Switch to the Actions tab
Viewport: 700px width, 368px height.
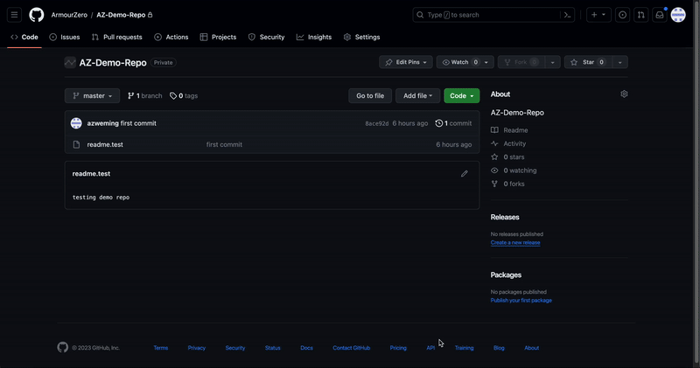[171, 37]
